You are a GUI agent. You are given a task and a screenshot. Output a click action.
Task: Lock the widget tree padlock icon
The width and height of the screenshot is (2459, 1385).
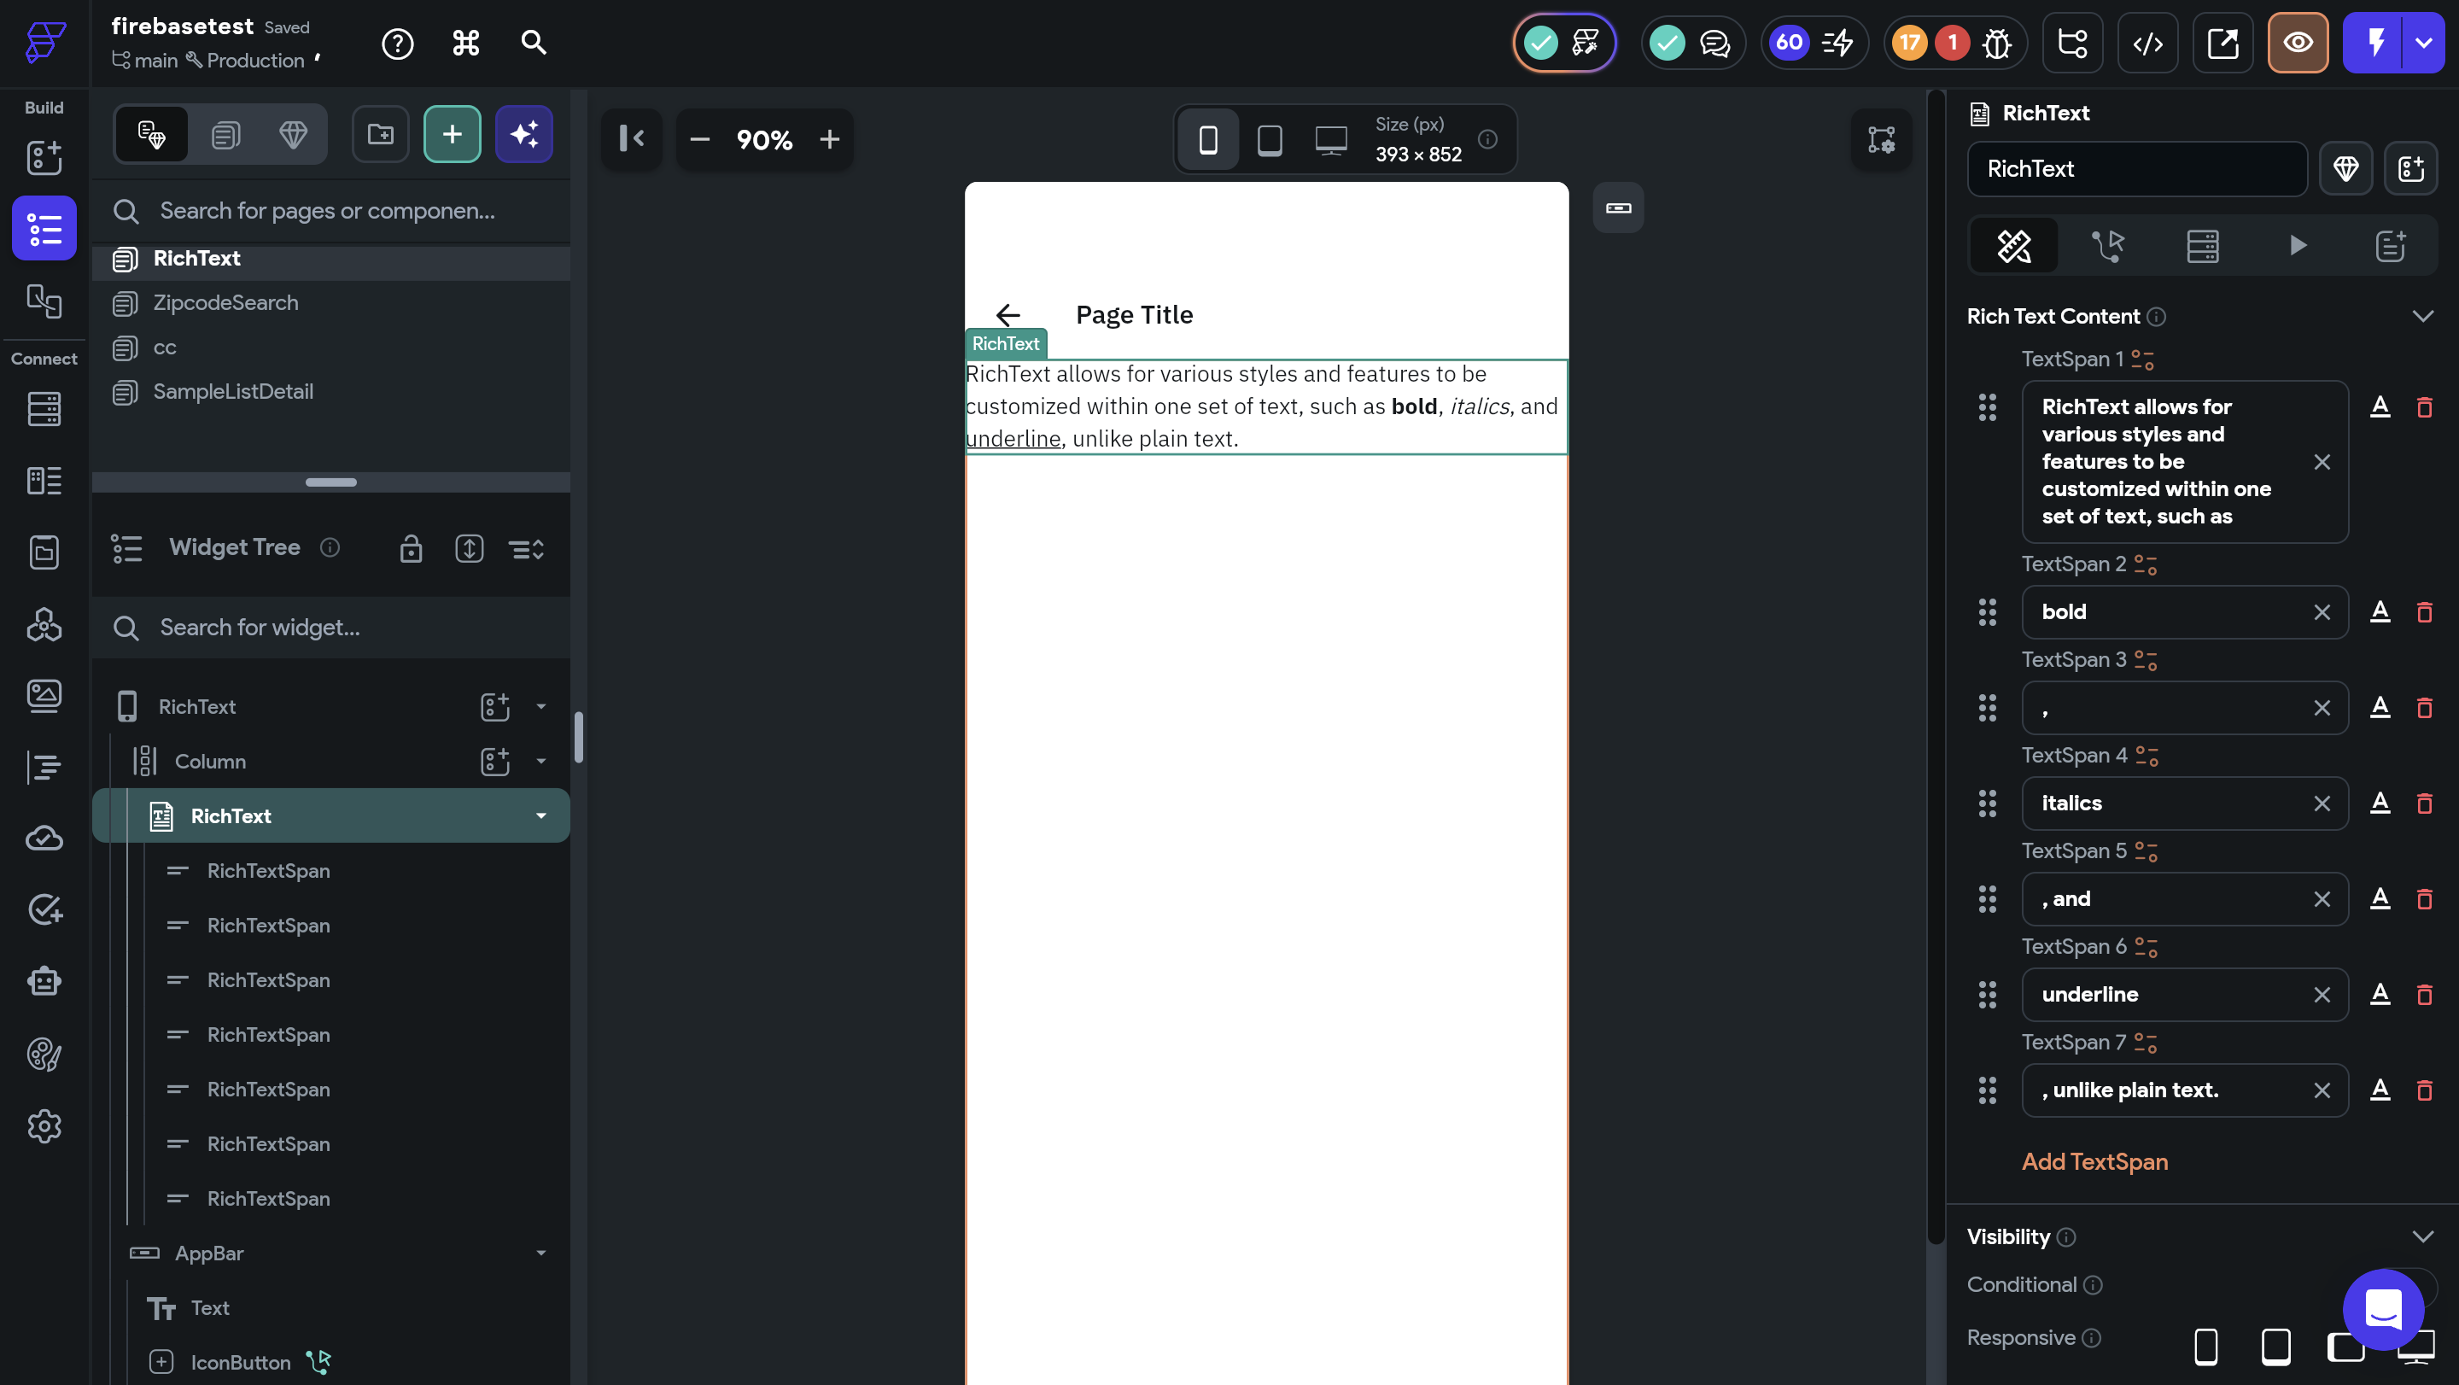[411, 548]
